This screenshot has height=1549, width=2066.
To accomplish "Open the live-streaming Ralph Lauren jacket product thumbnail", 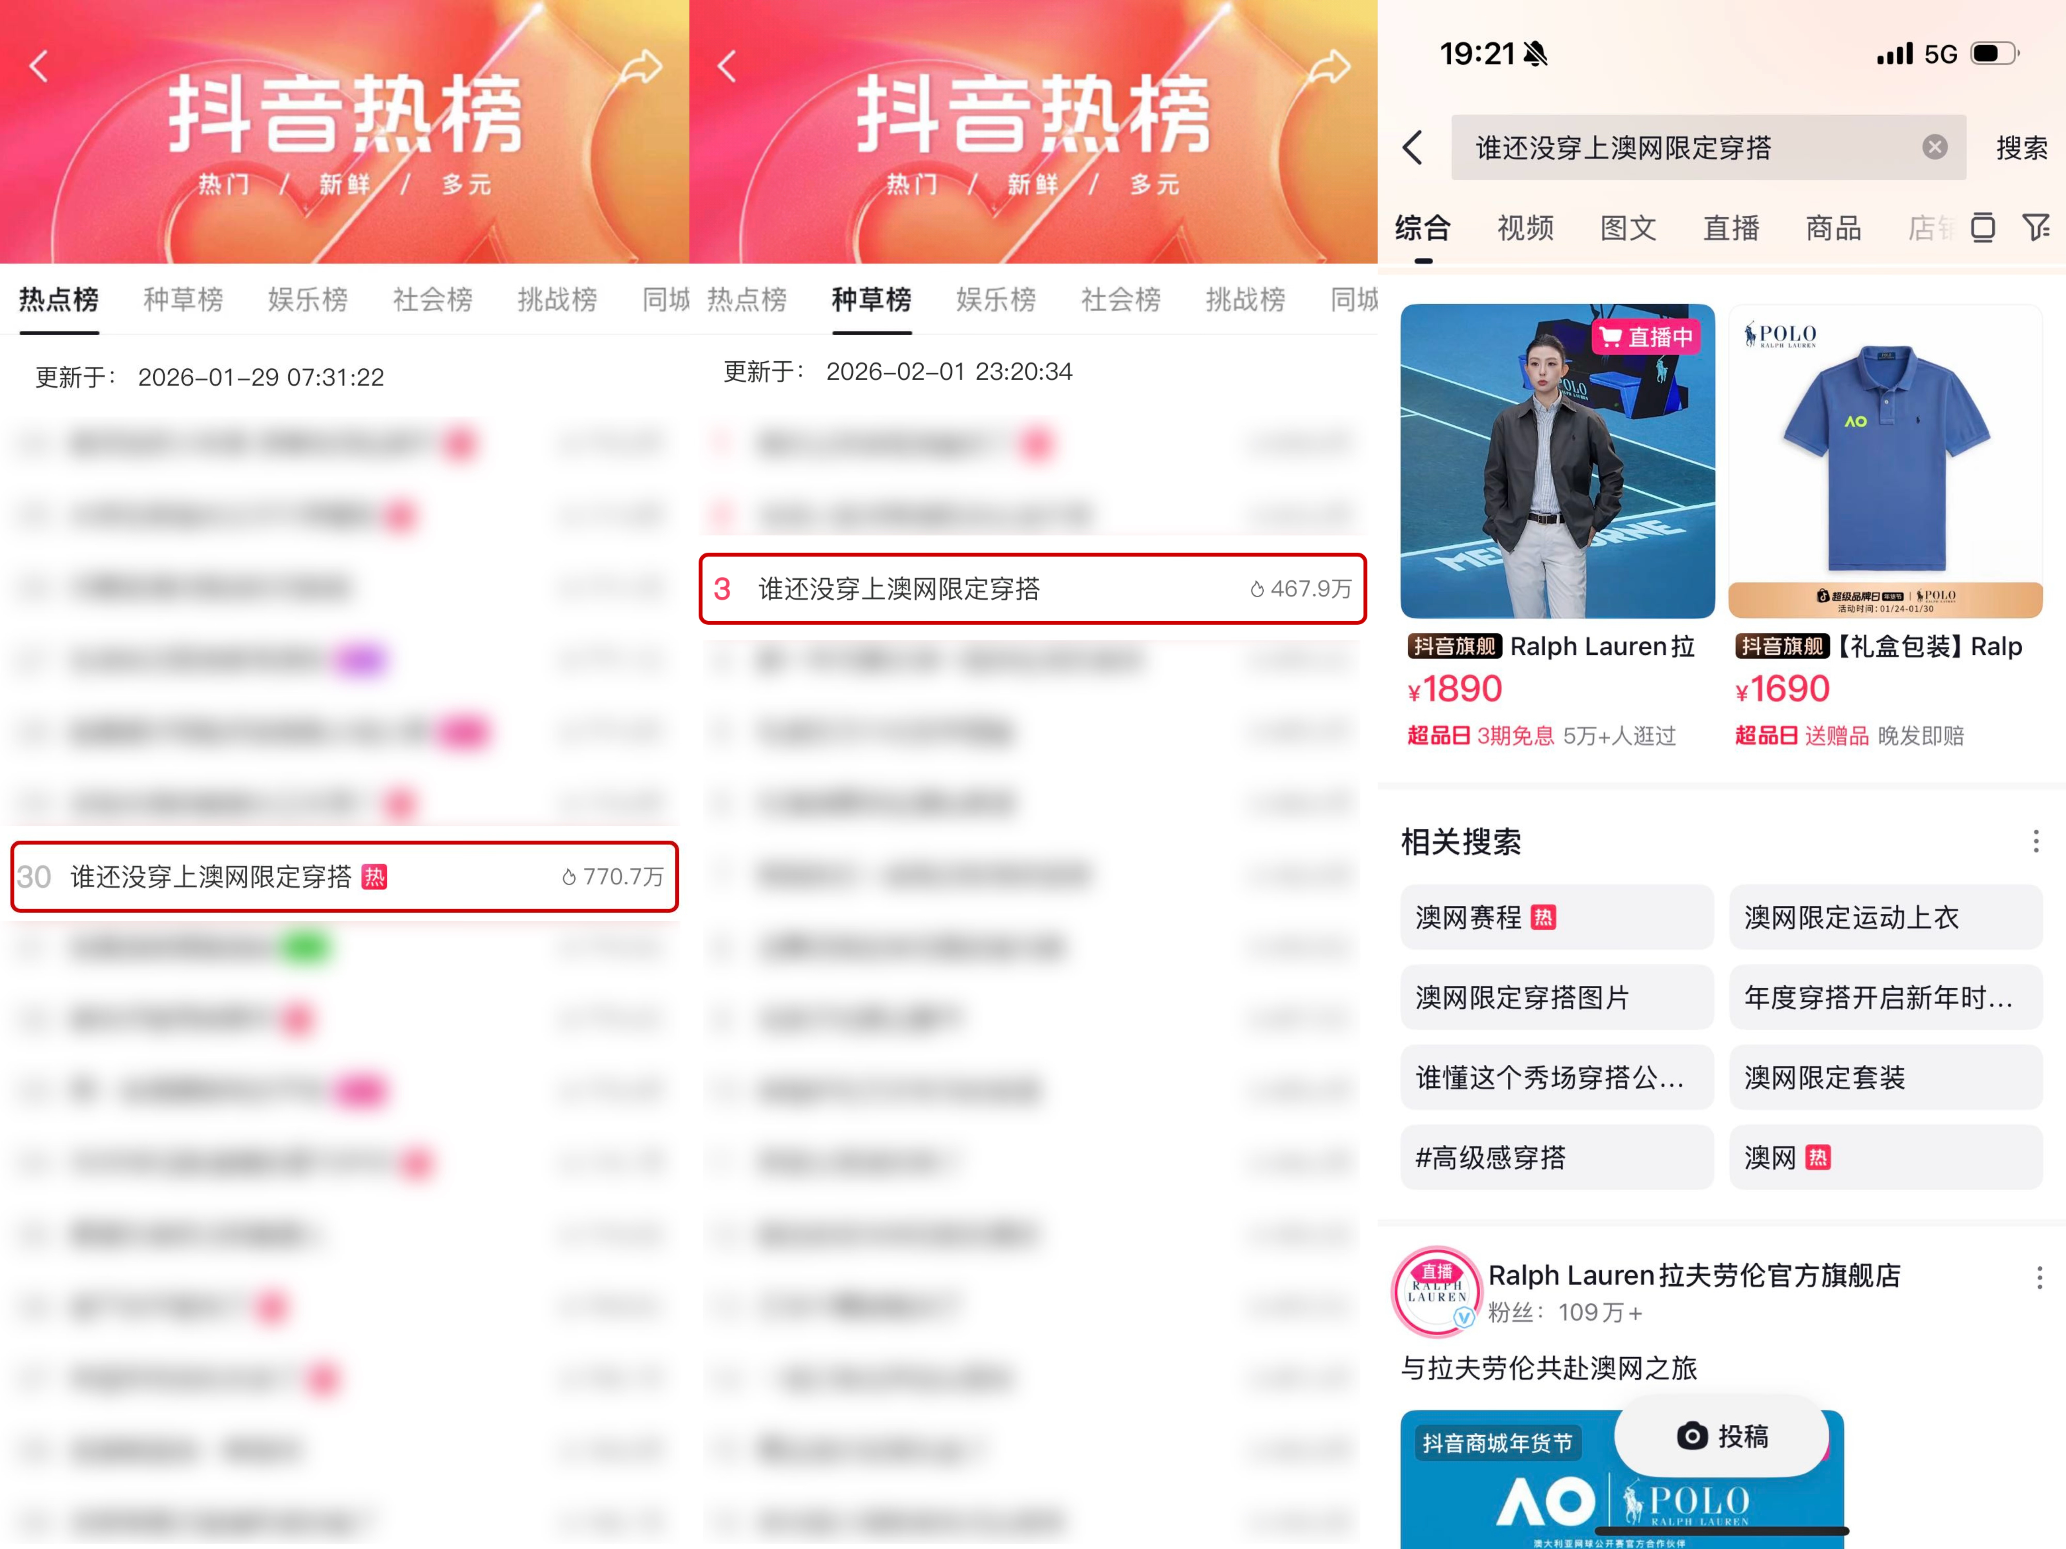I will (x=1557, y=461).
